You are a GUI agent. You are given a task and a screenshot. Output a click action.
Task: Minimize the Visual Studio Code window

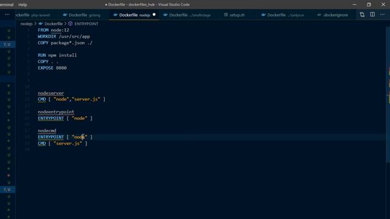coord(355,4)
